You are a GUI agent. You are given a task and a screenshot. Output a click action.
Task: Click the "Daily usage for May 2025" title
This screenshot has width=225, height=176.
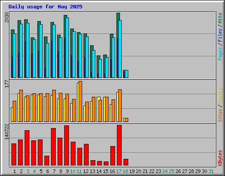click(45, 7)
